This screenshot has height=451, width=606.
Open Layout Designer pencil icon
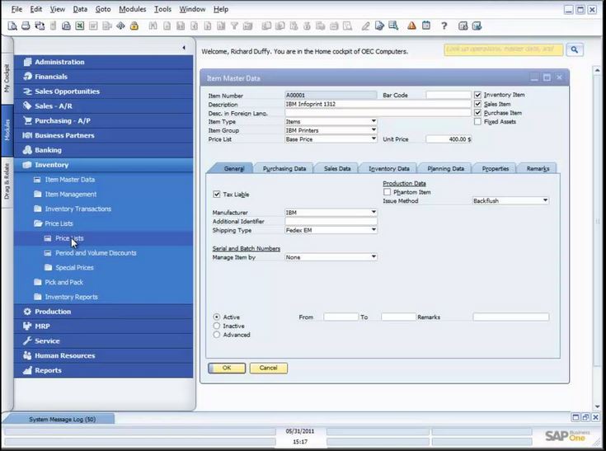pyautogui.click(x=365, y=26)
